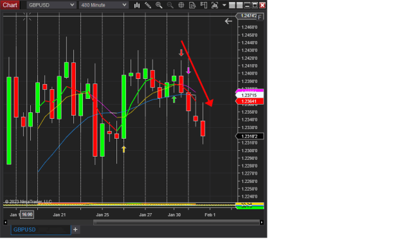Click the 1.2460'0 price axis label
This screenshot has height=251, width=402.
point(250,27)
